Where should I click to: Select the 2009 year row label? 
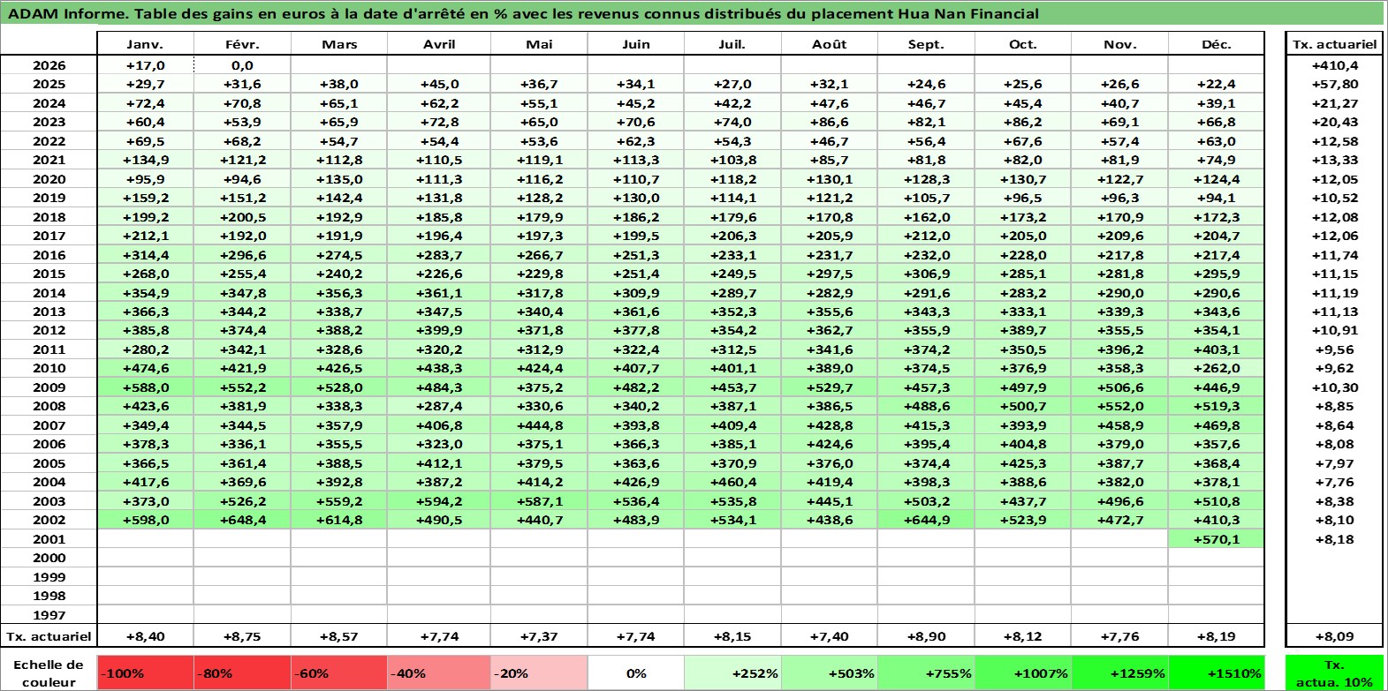pos(49,387)
